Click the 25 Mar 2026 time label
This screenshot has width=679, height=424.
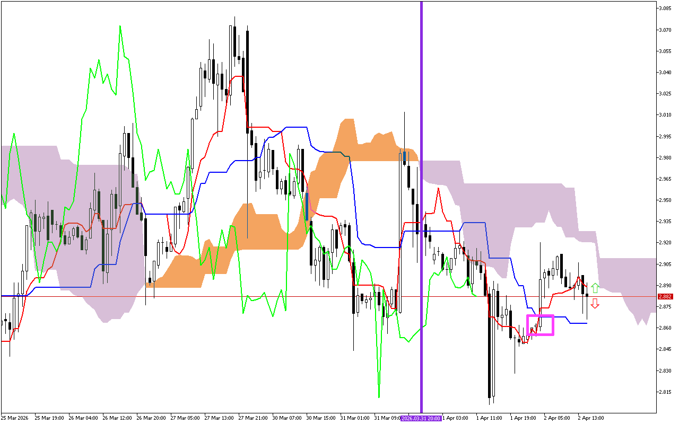(x=15, y=418)
